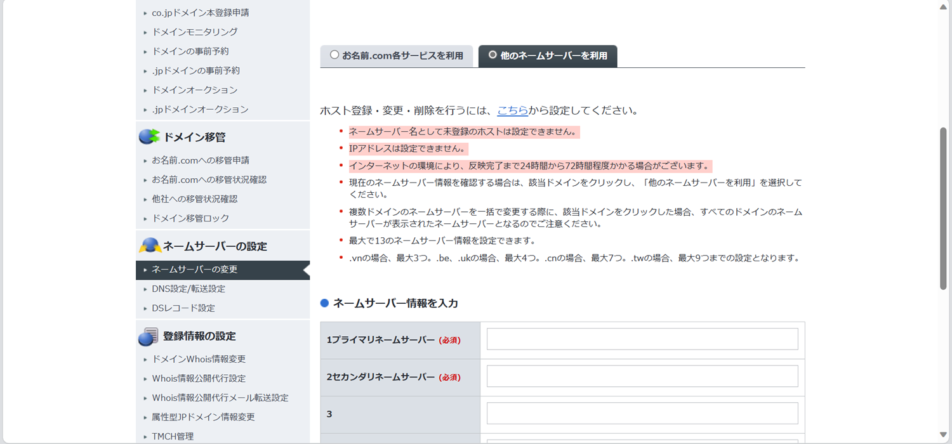Open 属性型JPドメイン情報変更
This screenshot has width=952, height=444.
(203, 417)
